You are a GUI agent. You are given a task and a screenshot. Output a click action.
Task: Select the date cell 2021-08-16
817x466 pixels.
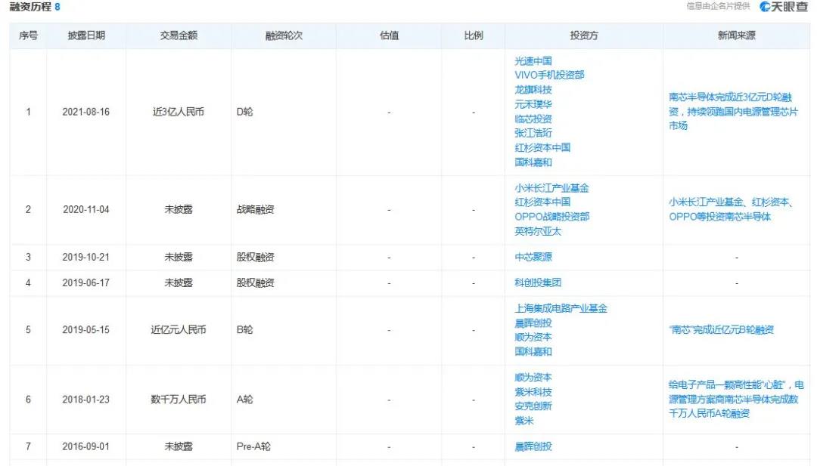pos(86,112)
